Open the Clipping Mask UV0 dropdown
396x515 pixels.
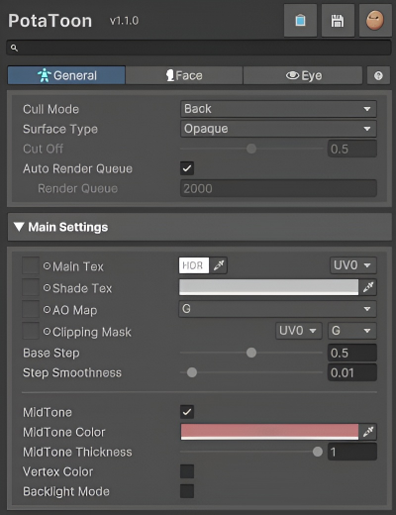(299, 331)
